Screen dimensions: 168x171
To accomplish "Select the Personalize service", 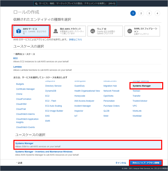I will [x=109, y=101].
